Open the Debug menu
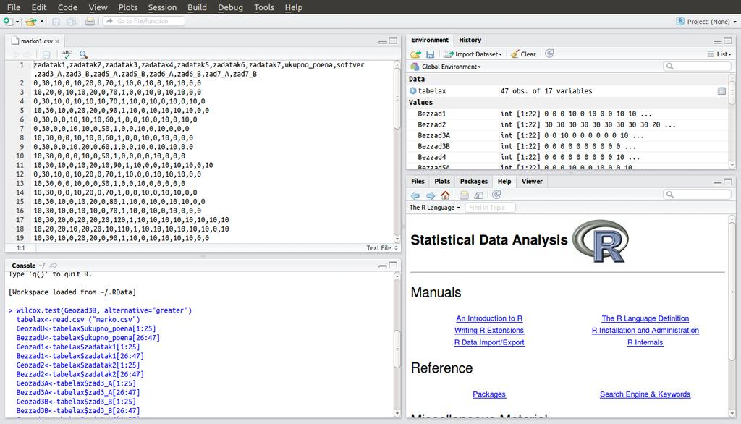The height and width of the screenshot is (424, 741). pos(230,7)
